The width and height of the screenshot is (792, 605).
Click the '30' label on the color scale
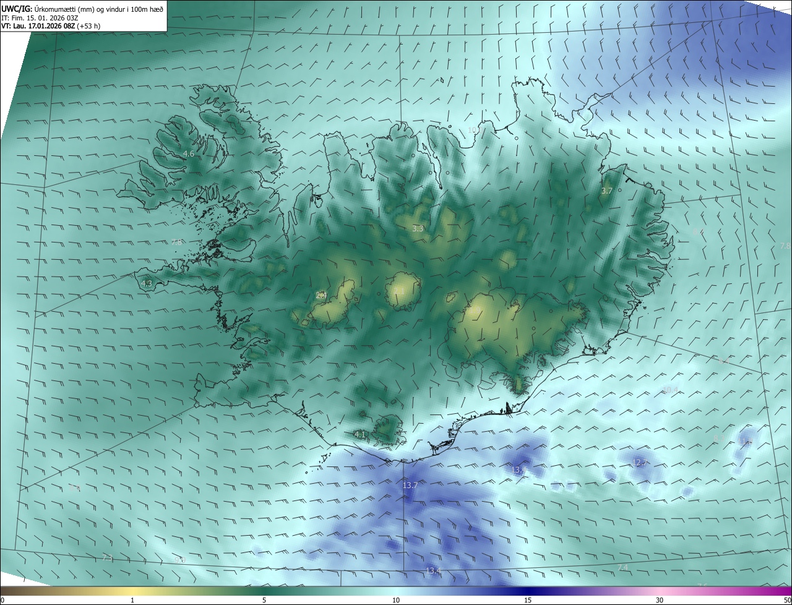pyautogui.click(x=660, y=601)
